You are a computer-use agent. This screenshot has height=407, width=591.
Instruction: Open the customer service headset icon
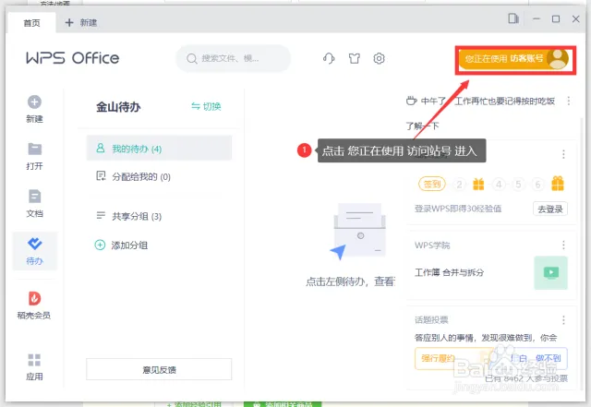pyautogui.click(x=329, y=59)
